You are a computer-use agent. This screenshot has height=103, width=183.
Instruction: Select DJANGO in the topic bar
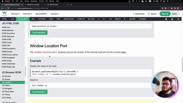click(x=143, y=19)
